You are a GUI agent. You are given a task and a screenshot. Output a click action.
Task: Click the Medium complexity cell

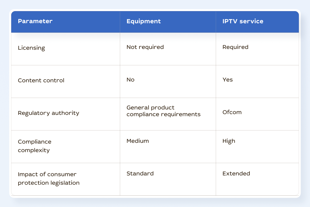138,141
